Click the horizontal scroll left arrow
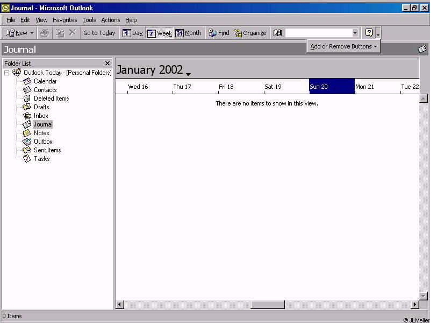The width and height of the screenshot is (430, 323). click(x=119, y=304)
